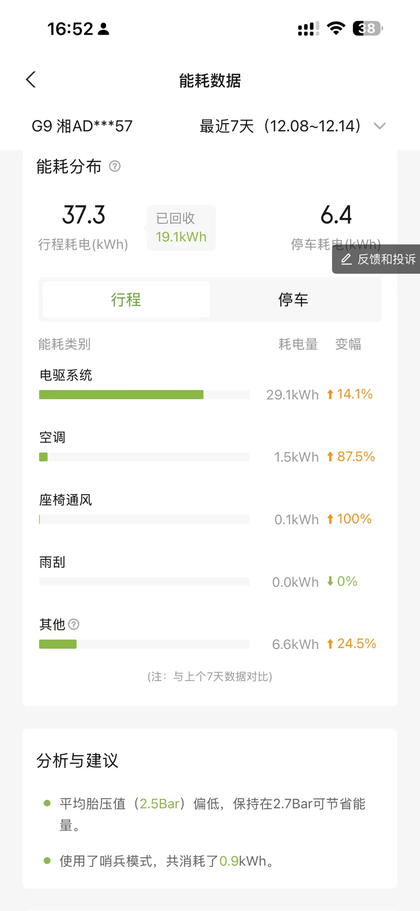Tap the cellular signal bars icon

coord(308,29)
